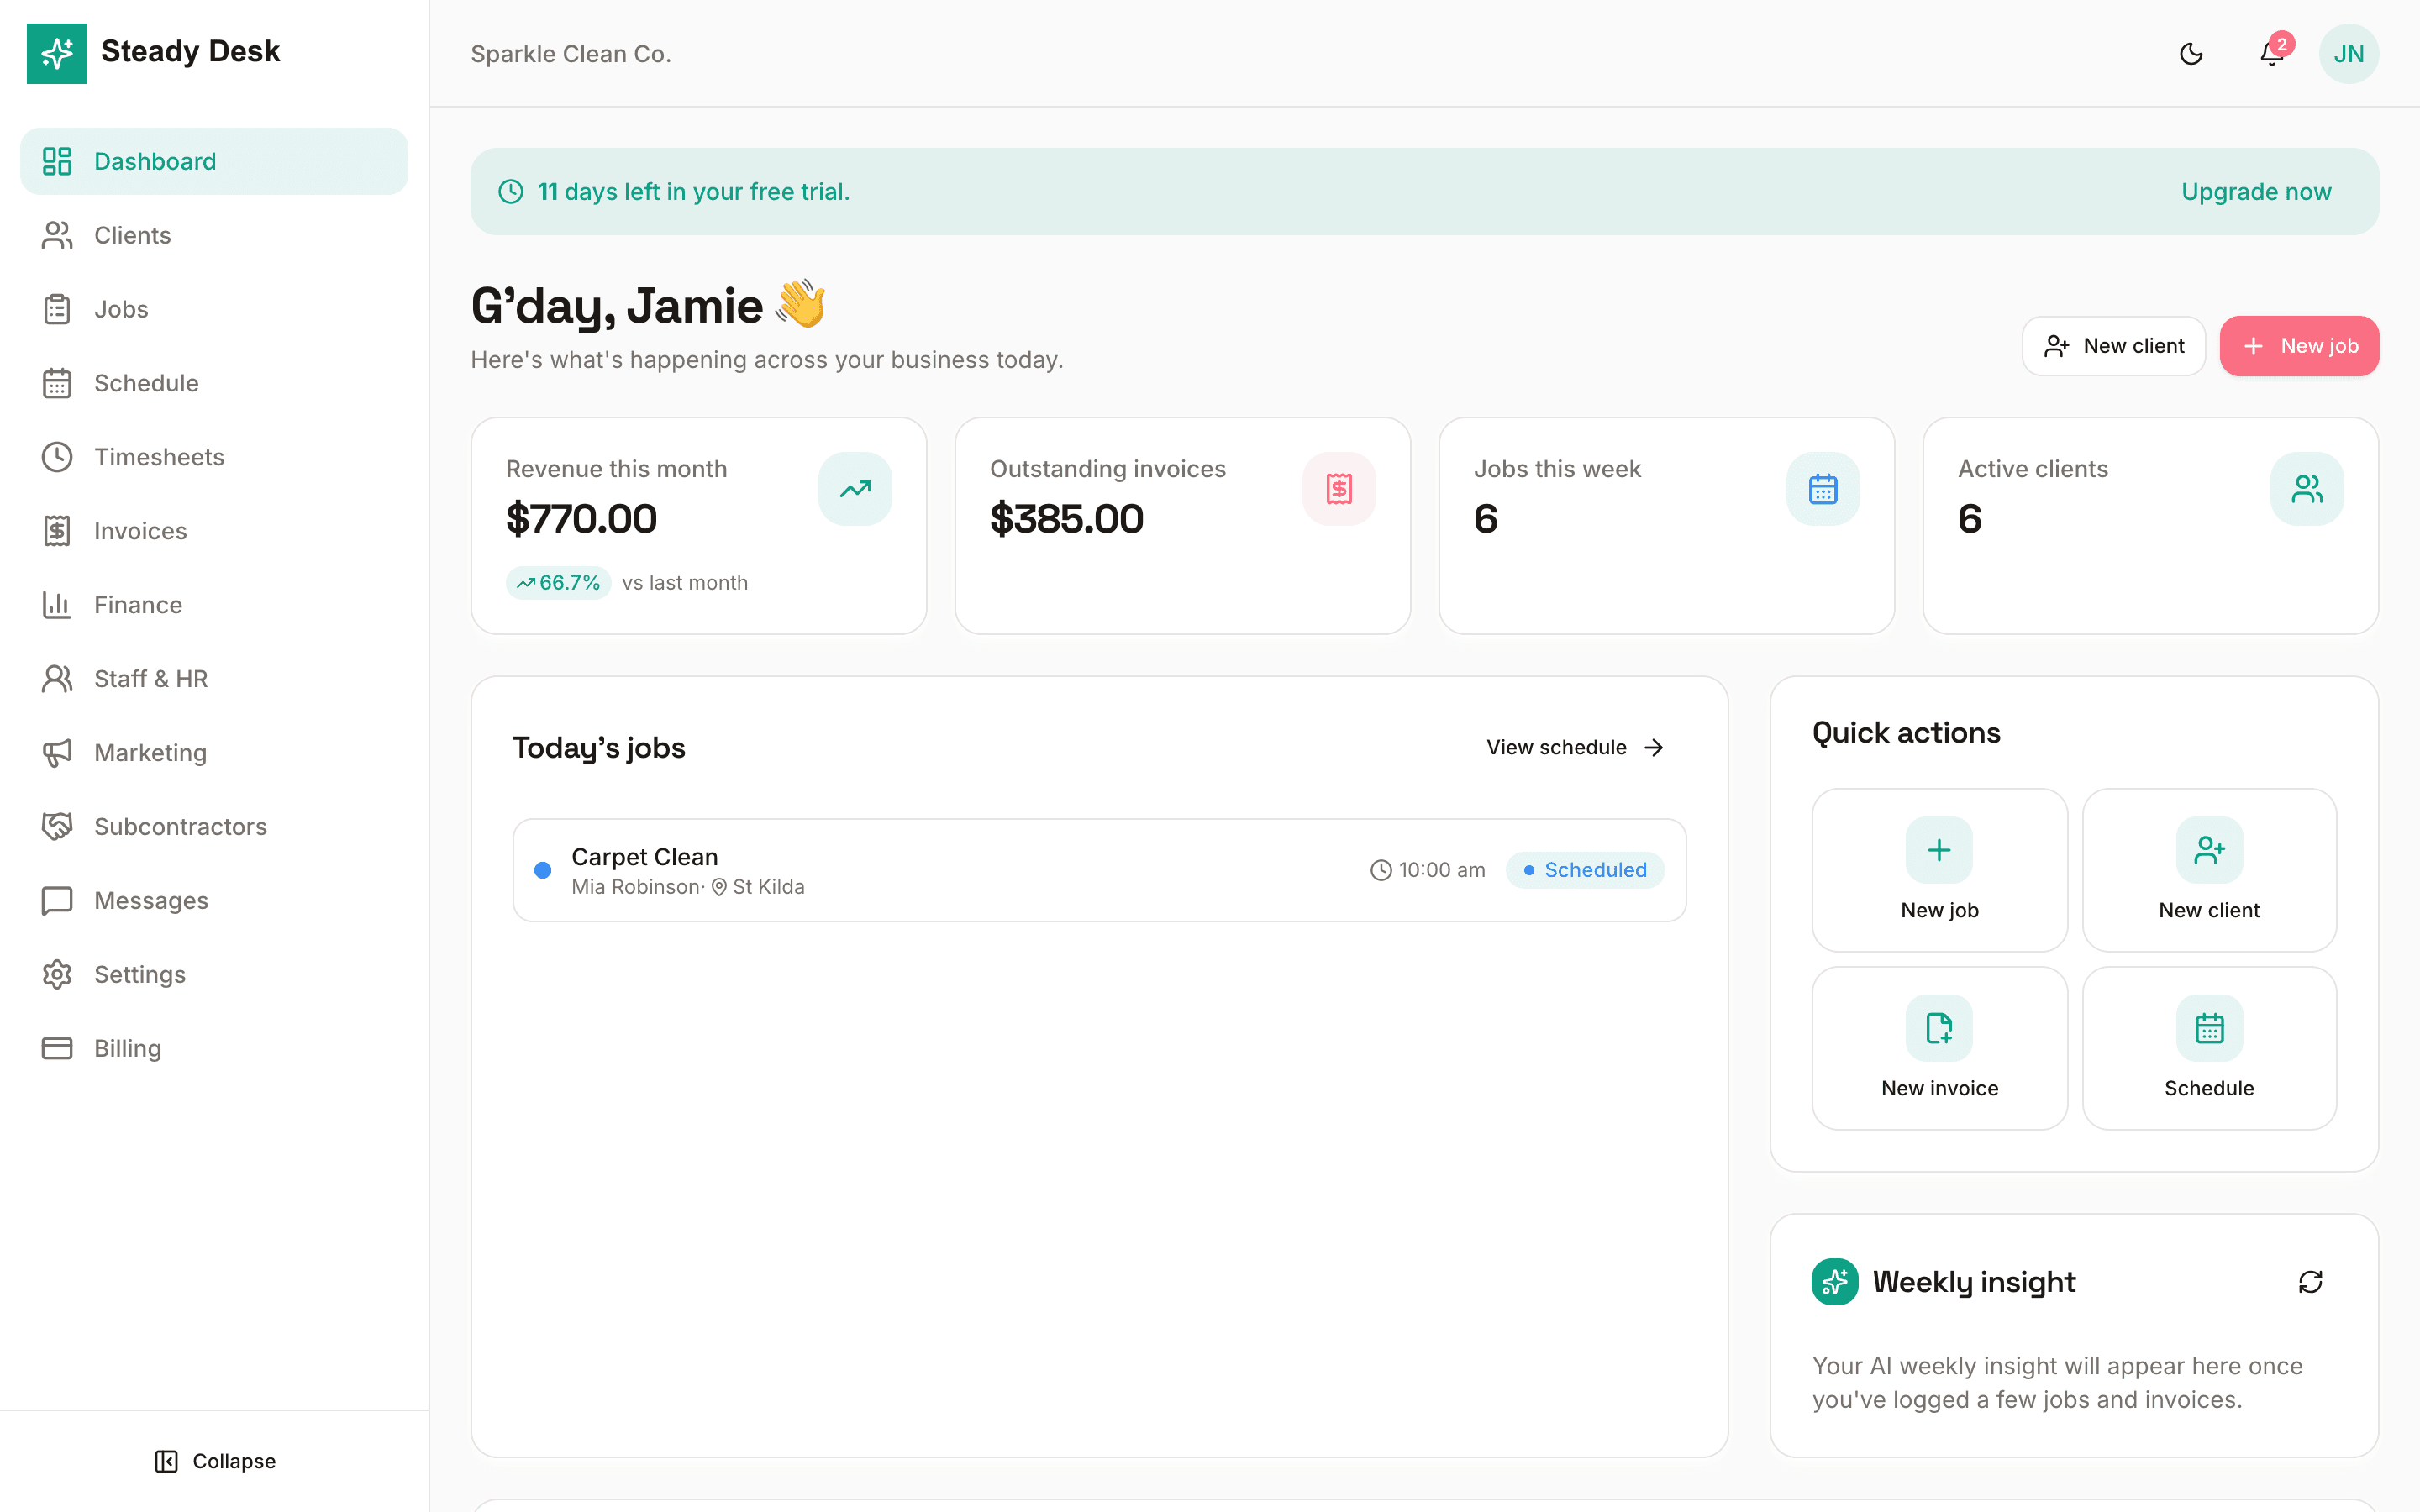
Task: Click the Today's jobs heading
Action: pyautogui.click(x=599, y=748)
